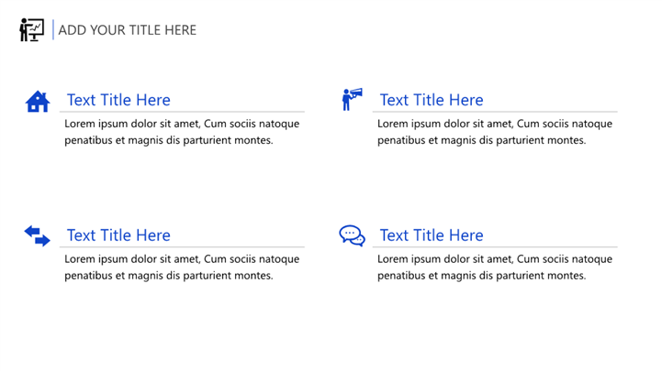
Task: Select the body paragraph under the megaphone heading
Action: pos(495,132)
